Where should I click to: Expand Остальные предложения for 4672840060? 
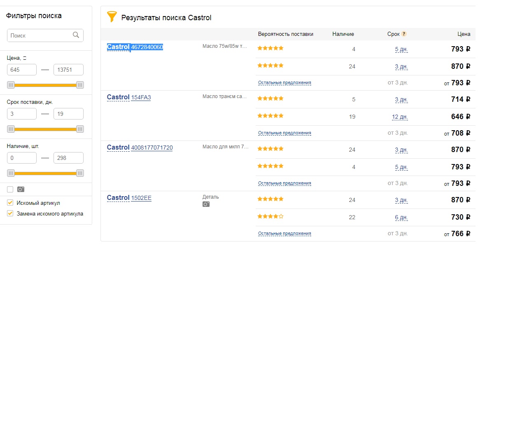pos(284,82)
